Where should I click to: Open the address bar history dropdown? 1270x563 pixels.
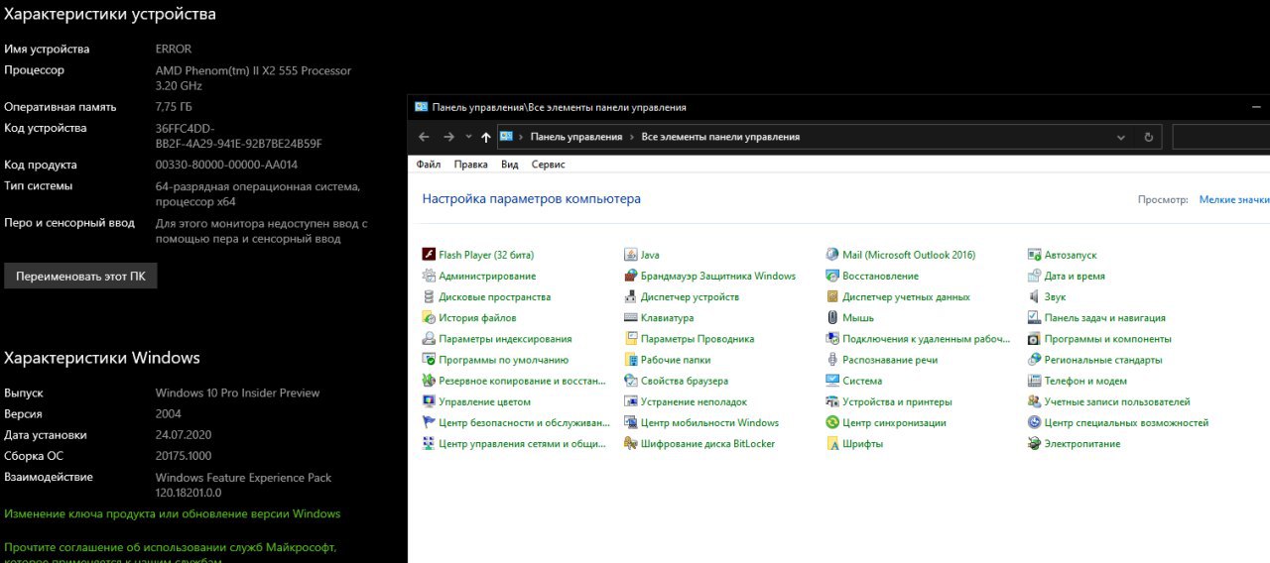(x=1121, y=137)
